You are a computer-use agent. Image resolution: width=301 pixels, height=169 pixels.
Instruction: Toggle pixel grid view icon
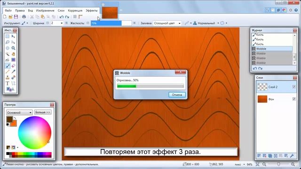75,17
